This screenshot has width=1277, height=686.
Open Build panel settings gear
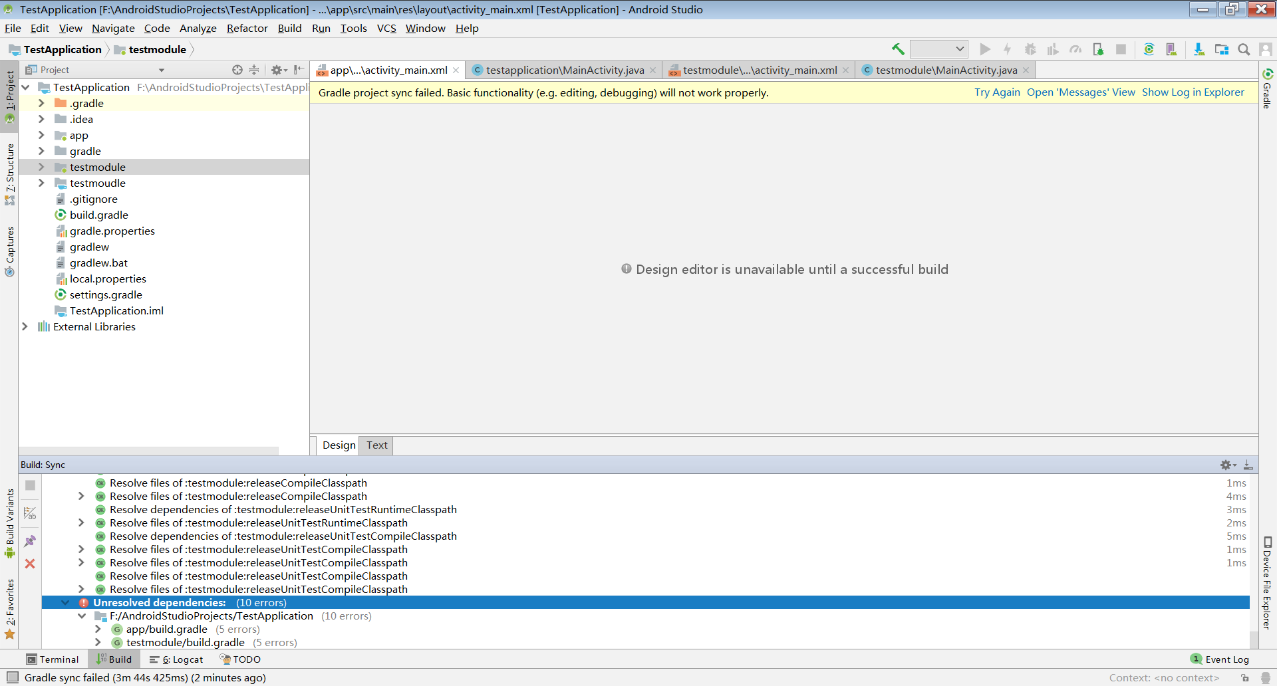(x=1228, y=465)
